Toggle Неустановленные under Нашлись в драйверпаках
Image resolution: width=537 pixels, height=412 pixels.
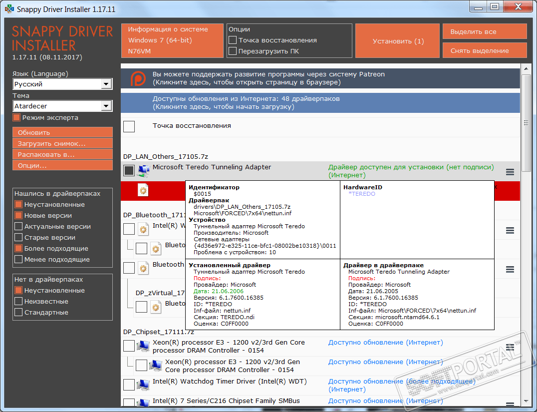pos(18,205)
